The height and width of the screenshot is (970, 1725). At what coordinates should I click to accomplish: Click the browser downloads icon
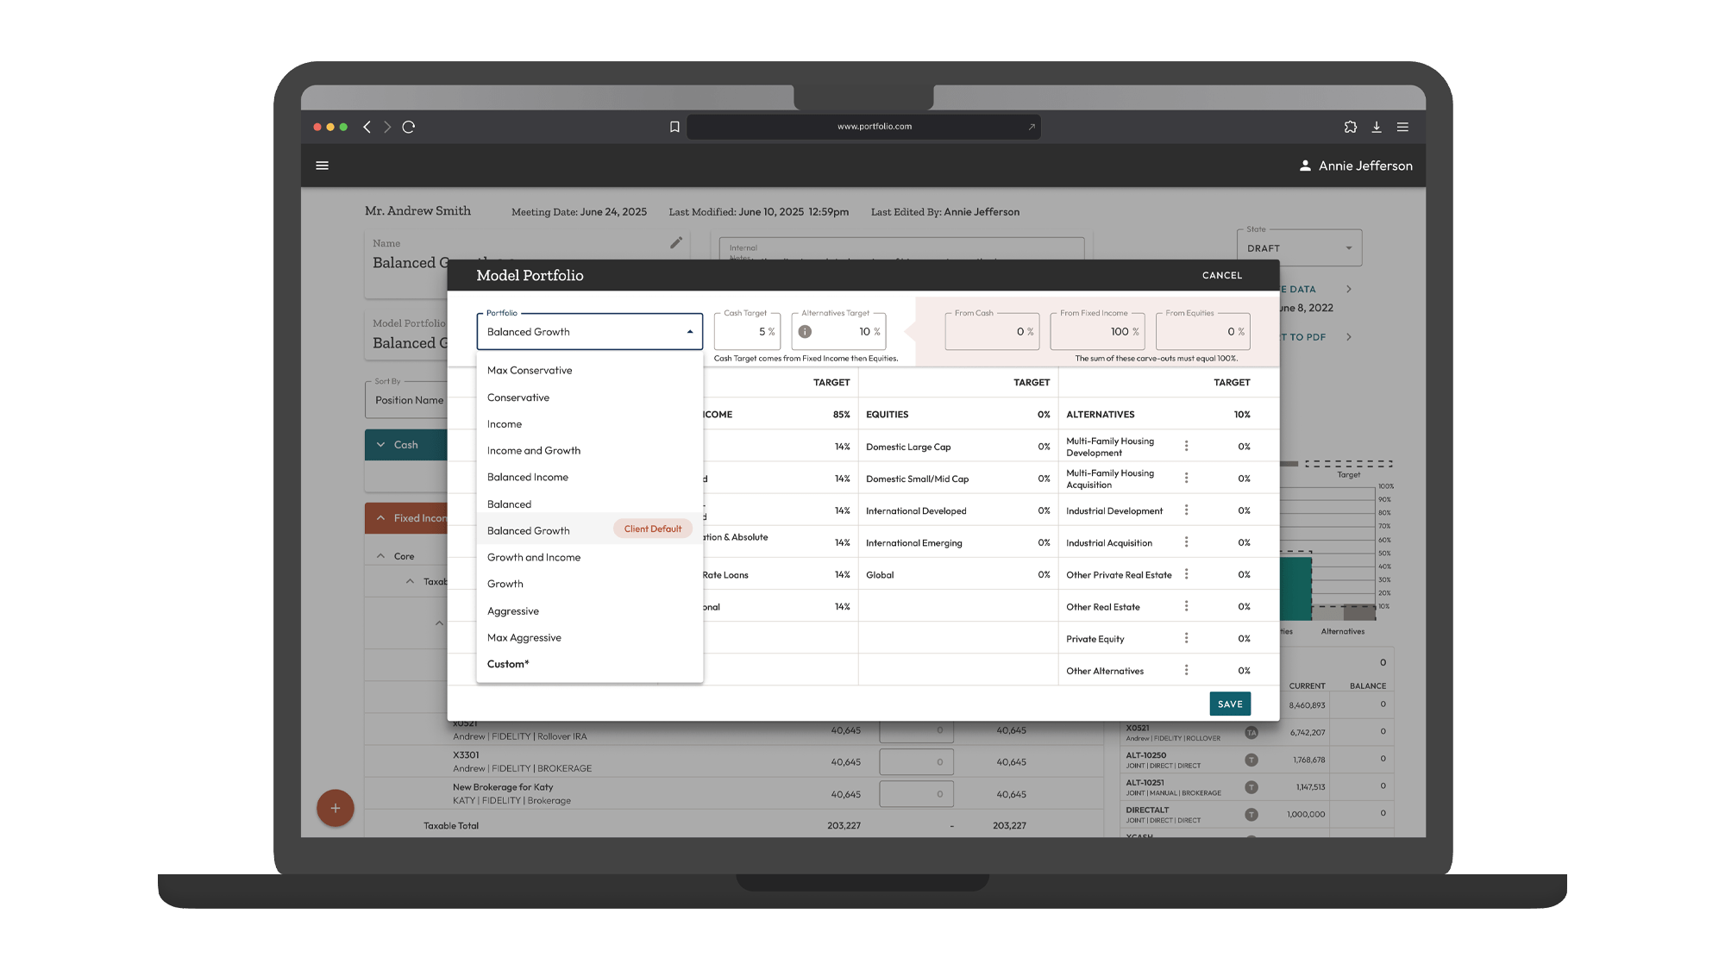pyautogui.click(x=1377, y=127)
